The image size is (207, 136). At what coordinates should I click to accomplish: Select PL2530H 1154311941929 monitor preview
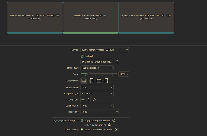(x=146, y=18)
